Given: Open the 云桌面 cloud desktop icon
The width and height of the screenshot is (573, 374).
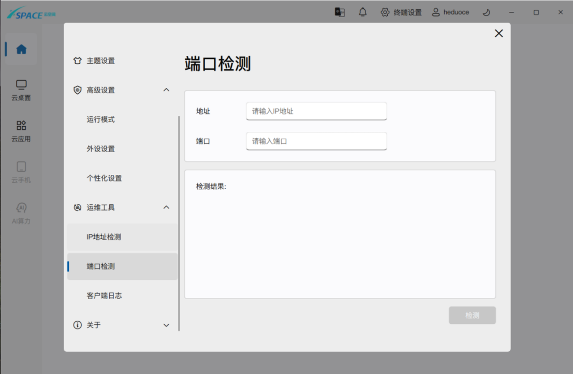Looking at the screenshot, I should [21, 90].
